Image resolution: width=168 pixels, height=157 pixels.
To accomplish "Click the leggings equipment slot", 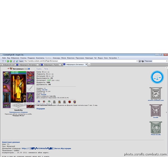I will click(30, 97).
